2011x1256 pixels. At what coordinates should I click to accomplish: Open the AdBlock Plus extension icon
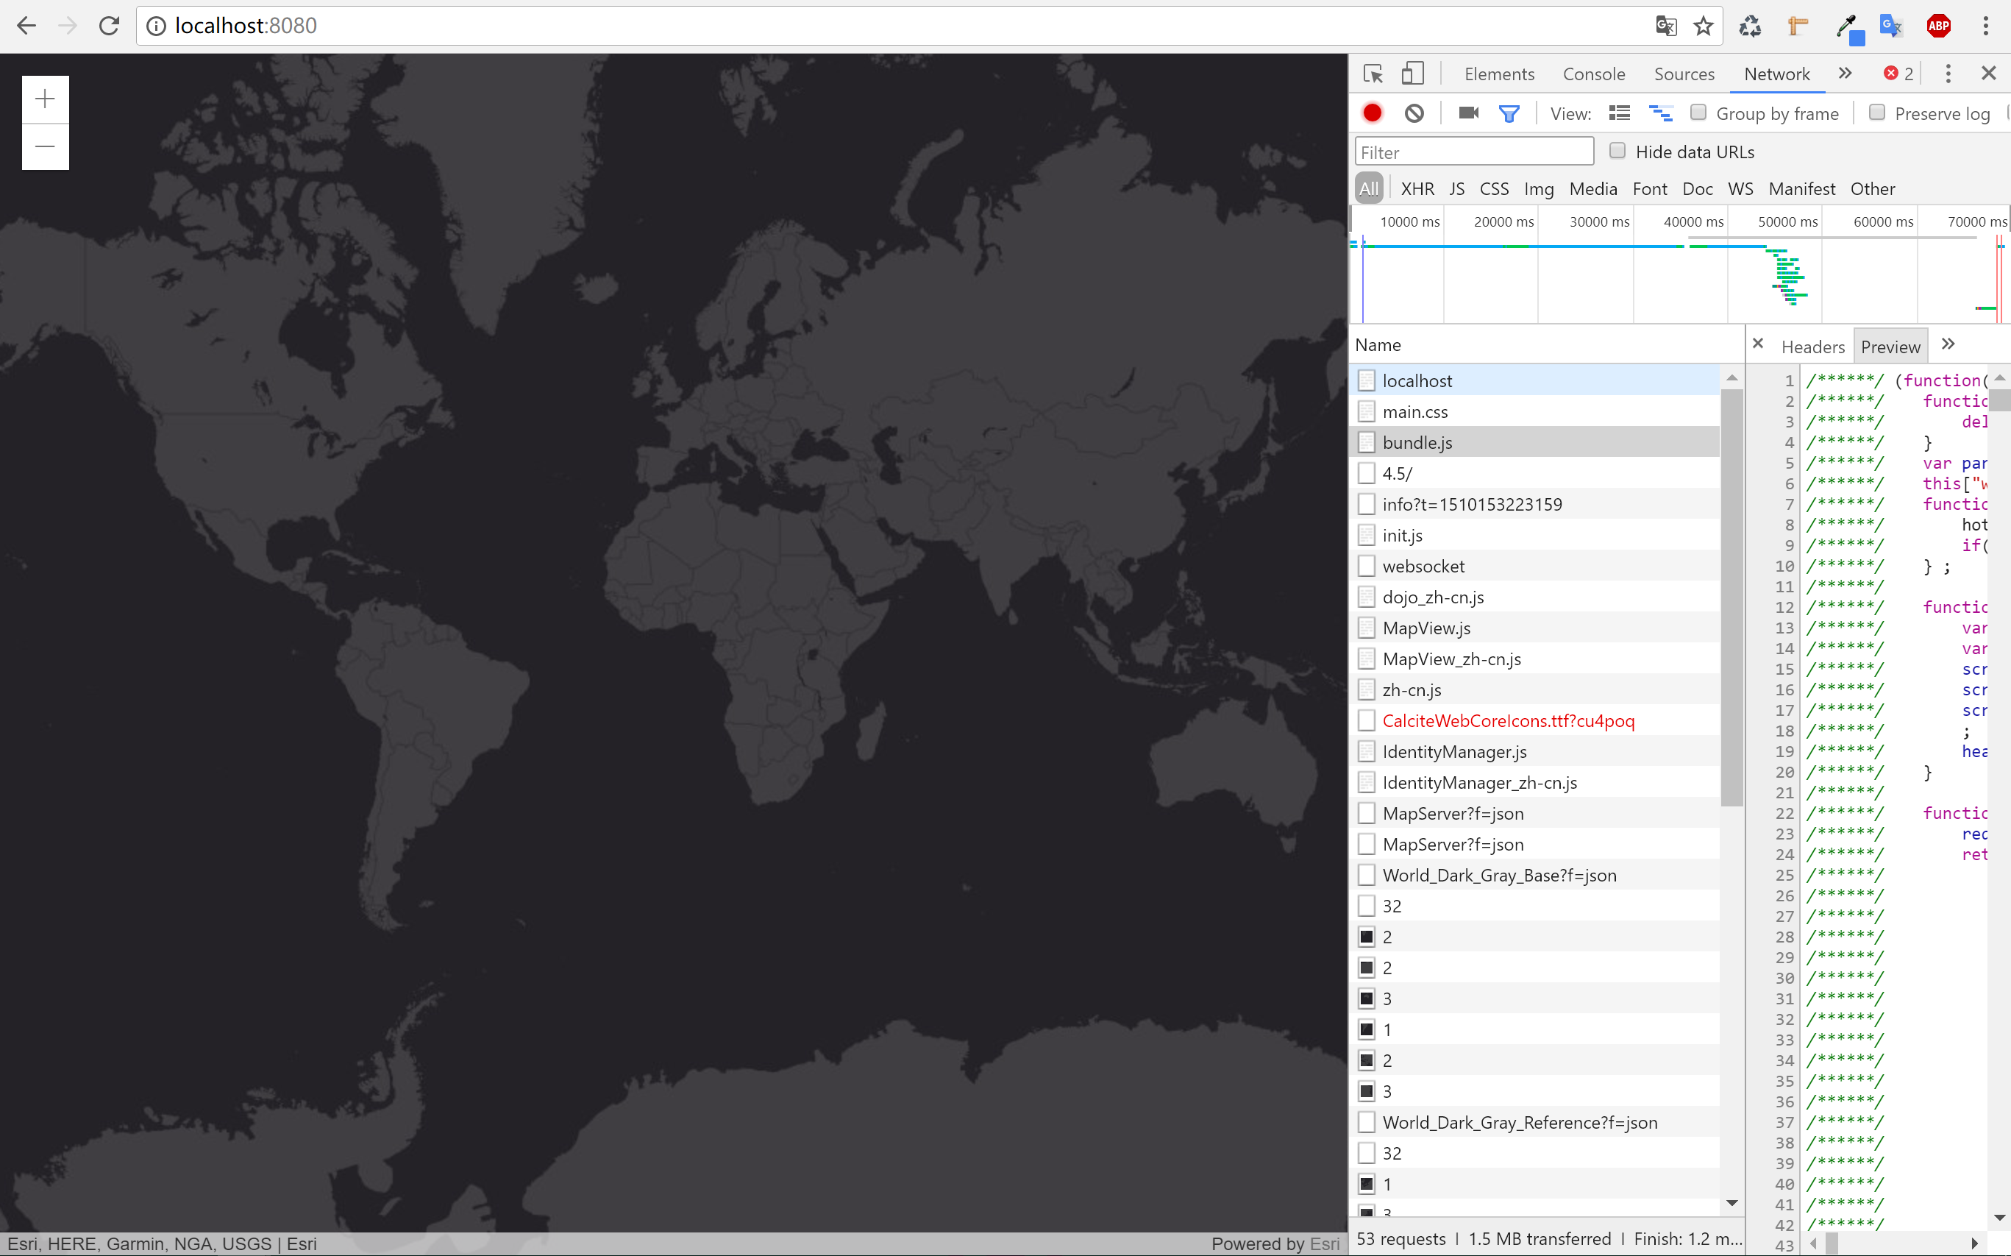pos(1938,26)
